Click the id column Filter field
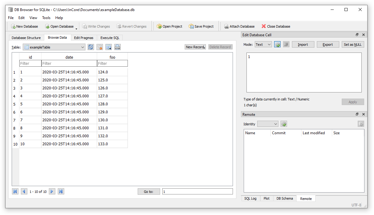Image resolution: width=374 pixels, height=215 pixels. [x=30, y=63]
